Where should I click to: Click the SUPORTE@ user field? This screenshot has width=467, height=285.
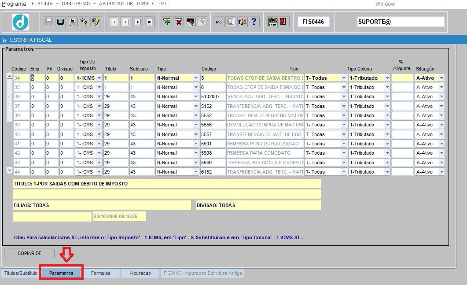coord(401,22)
